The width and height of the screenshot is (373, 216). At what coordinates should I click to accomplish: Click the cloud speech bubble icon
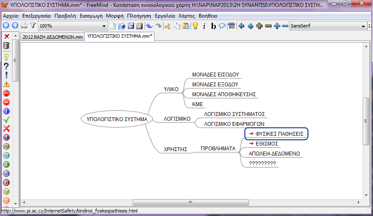click(222, 26)
